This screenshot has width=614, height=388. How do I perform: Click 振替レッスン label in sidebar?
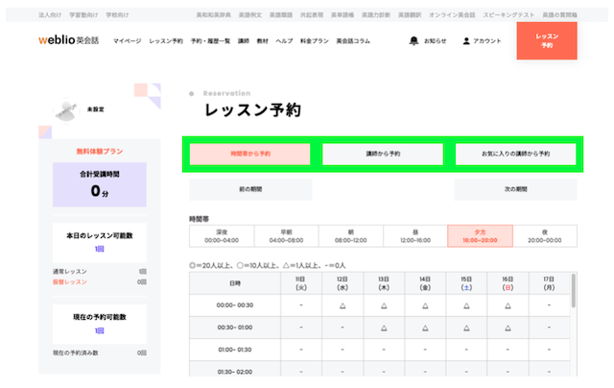tap(70, 281)
